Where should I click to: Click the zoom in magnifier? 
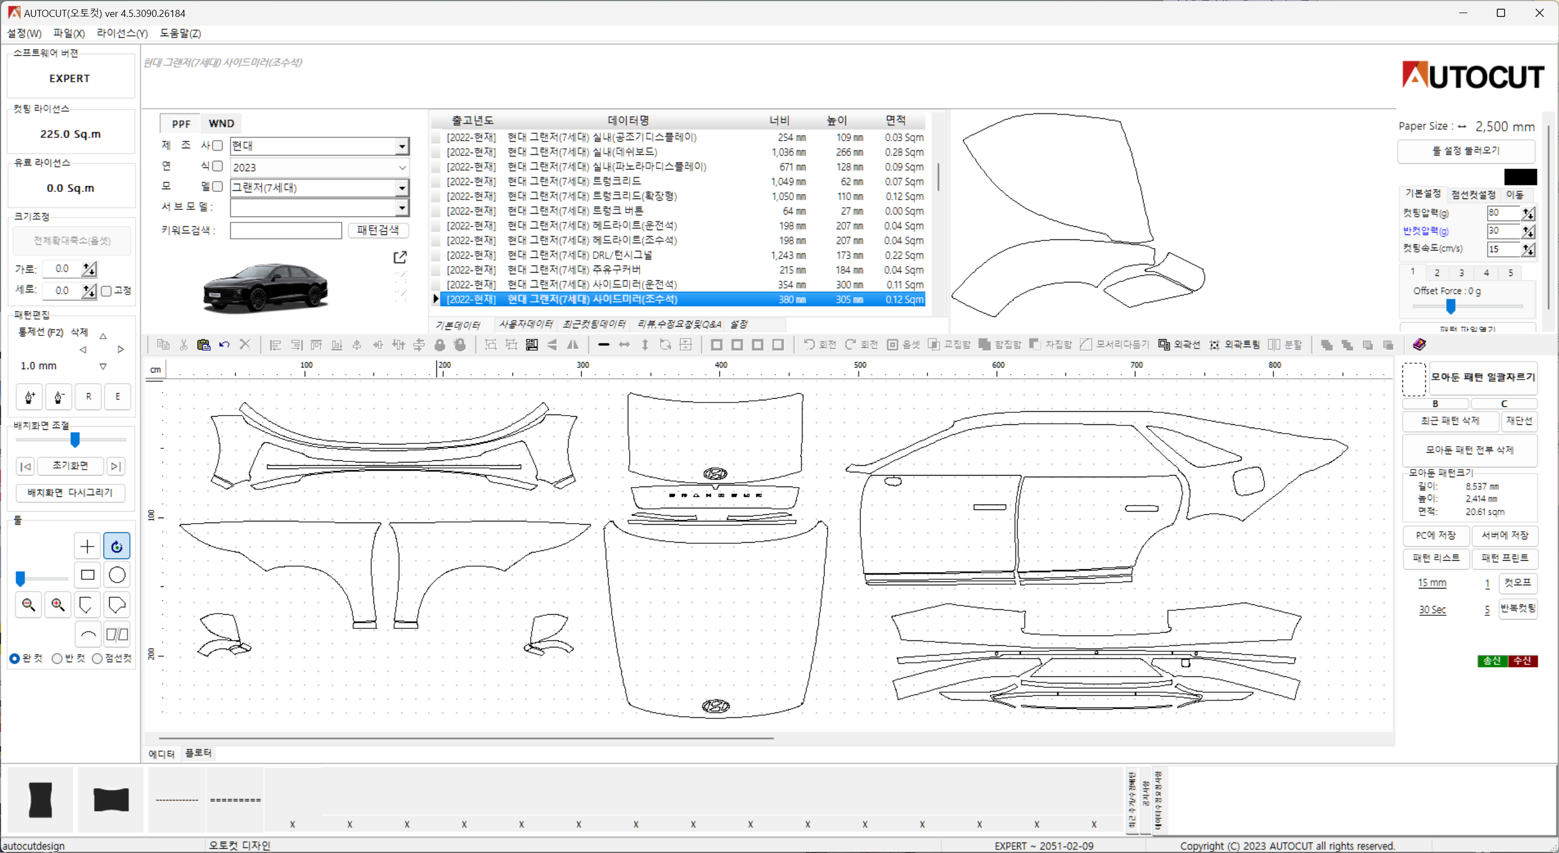(58, 604)
